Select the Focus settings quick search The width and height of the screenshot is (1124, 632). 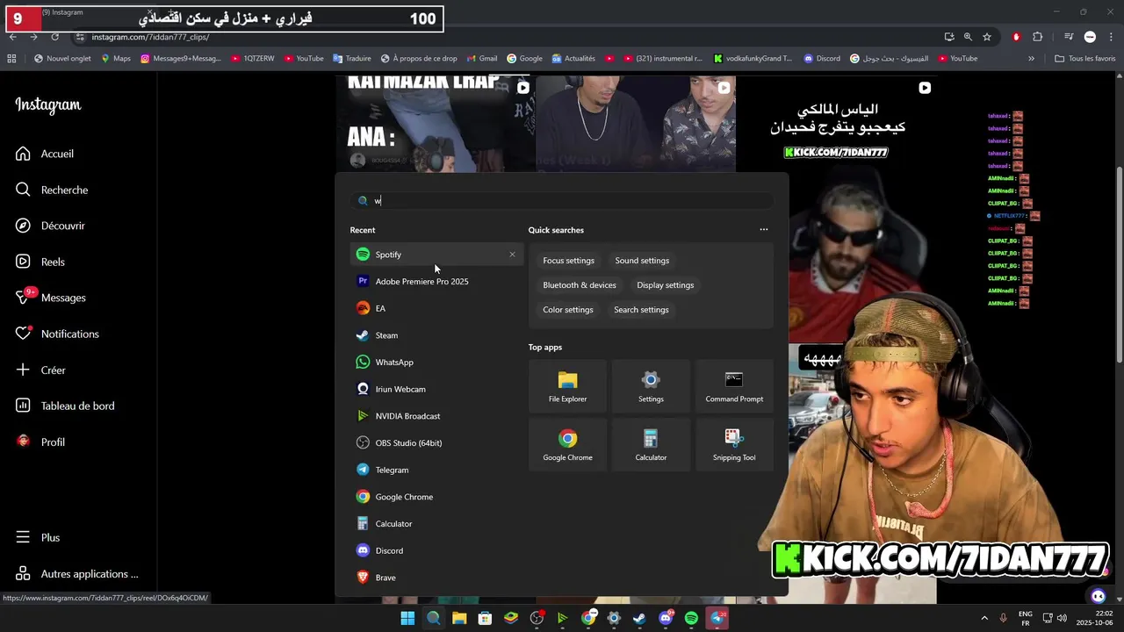[568, 261]
